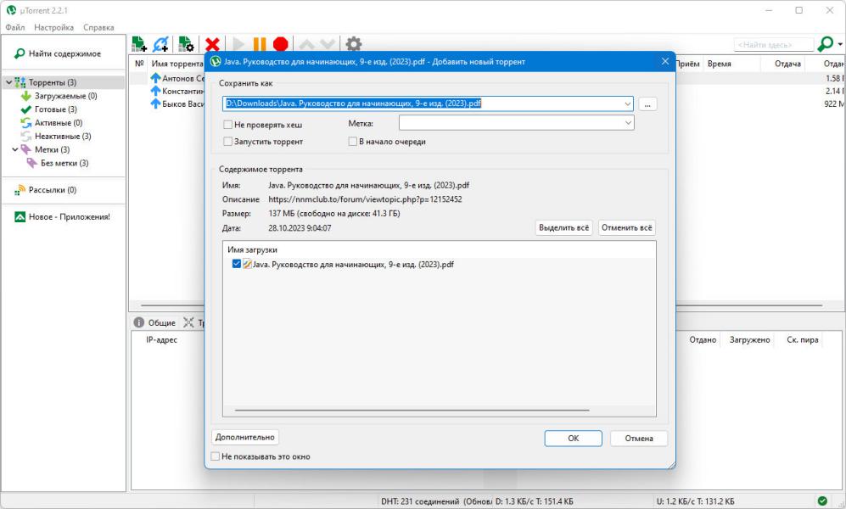Click the IP-адрес column header
The image size is (846, 509).
coord(161,339)
